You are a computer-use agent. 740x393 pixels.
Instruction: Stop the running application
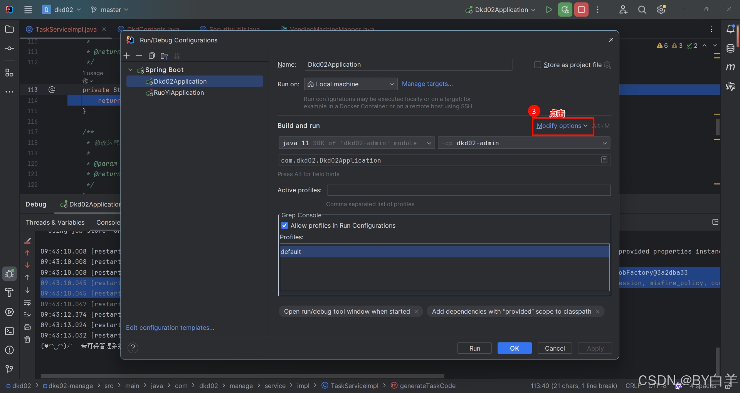coord(581,10)
